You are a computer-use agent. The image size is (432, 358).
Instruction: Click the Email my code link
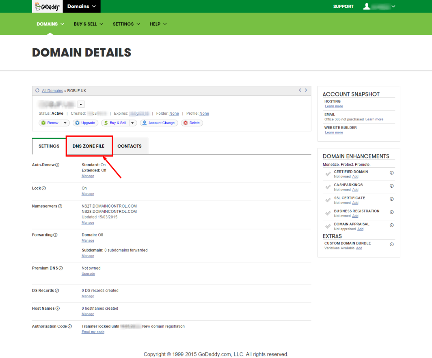(93, 332)
